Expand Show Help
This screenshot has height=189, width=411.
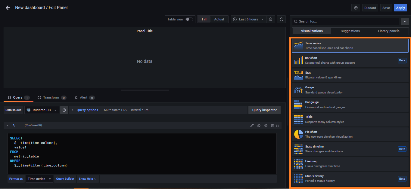click(x=87, y=179)
